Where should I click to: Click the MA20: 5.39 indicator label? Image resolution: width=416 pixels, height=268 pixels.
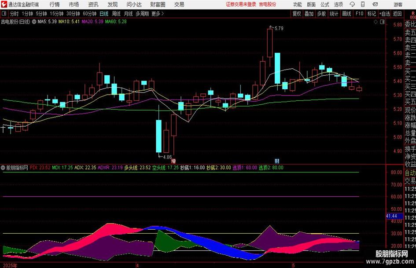point(92,22)
